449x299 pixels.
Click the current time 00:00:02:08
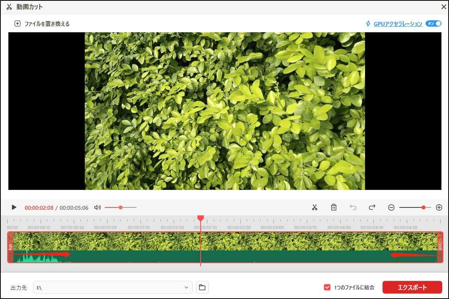[39, 208]
